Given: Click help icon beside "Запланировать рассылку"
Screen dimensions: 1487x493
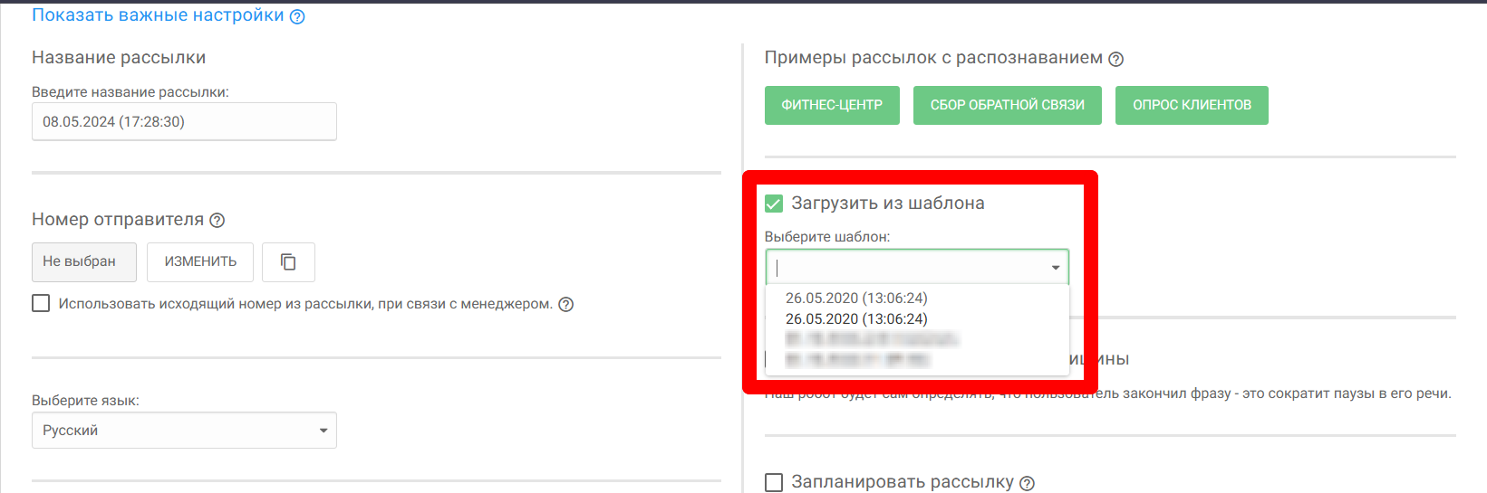Looking at the screenshot, I should (1027, 483).
